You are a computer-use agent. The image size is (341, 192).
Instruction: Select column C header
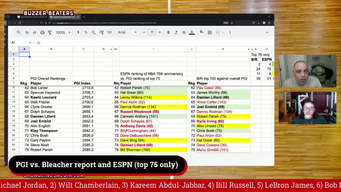click(x=83, y=49)
